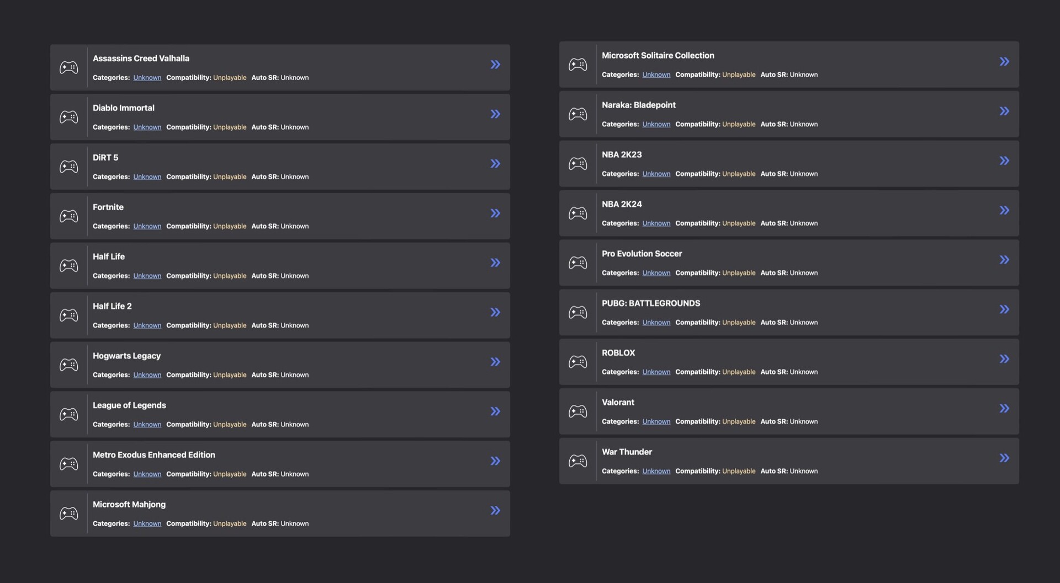
Task: Click the Unknown category link under Half Life
Action: click(147, 276)
